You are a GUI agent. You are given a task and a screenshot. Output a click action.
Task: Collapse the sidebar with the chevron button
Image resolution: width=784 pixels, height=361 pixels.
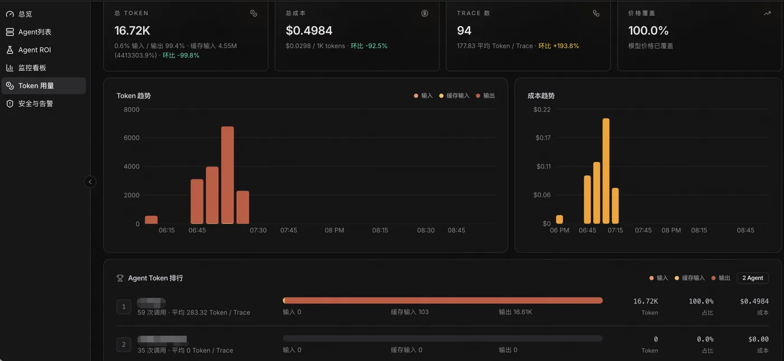pos(90,182)
